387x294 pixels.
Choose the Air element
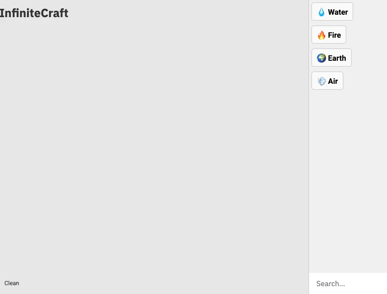(x=327, y=81)
